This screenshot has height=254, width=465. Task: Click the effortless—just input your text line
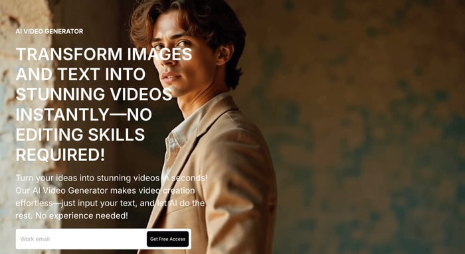(110, 204)
